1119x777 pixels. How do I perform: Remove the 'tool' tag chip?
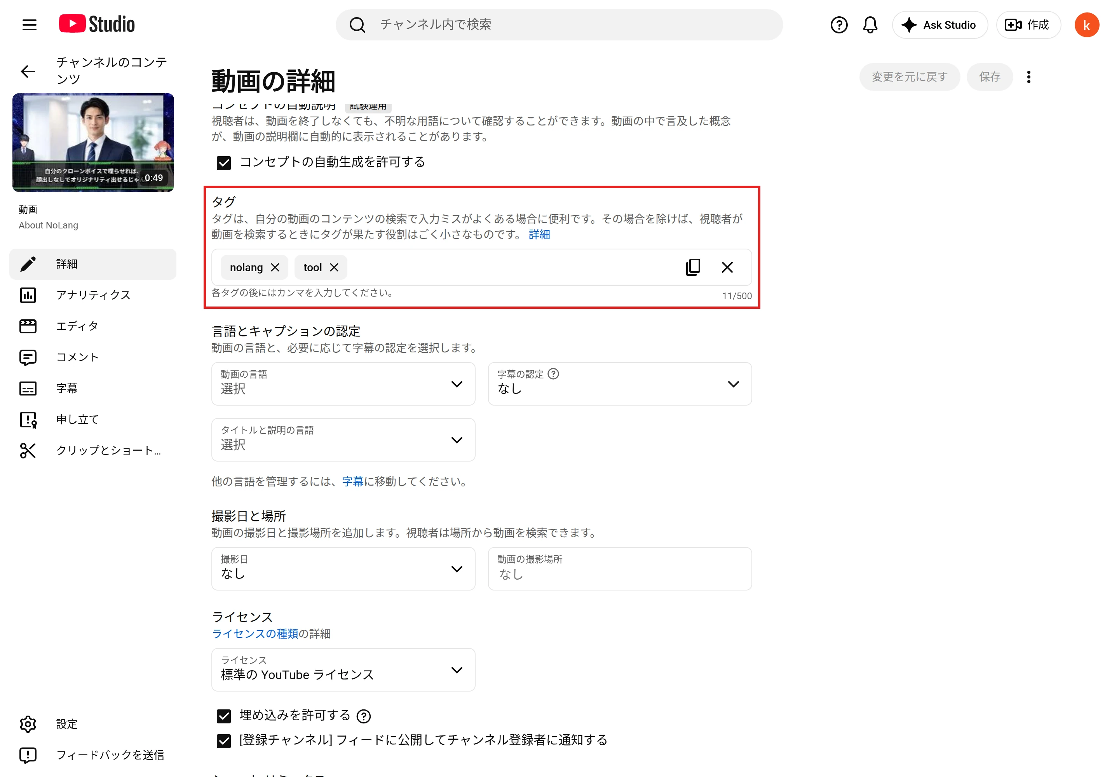point(334,267)
